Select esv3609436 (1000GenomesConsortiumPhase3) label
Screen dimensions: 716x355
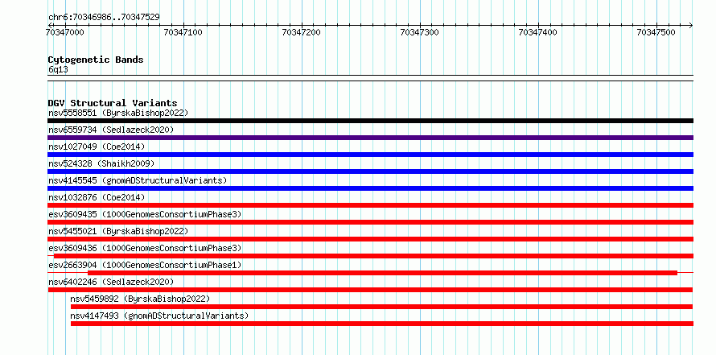145,248
